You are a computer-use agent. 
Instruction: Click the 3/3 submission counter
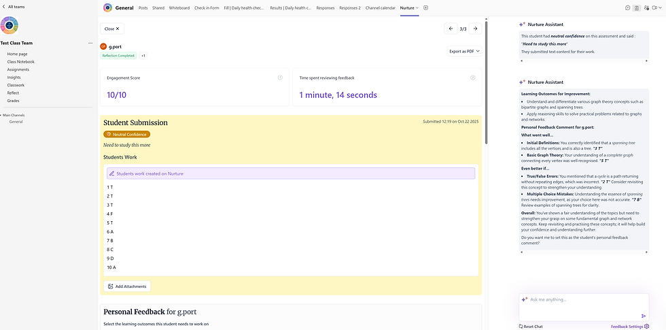click(463, 29)
